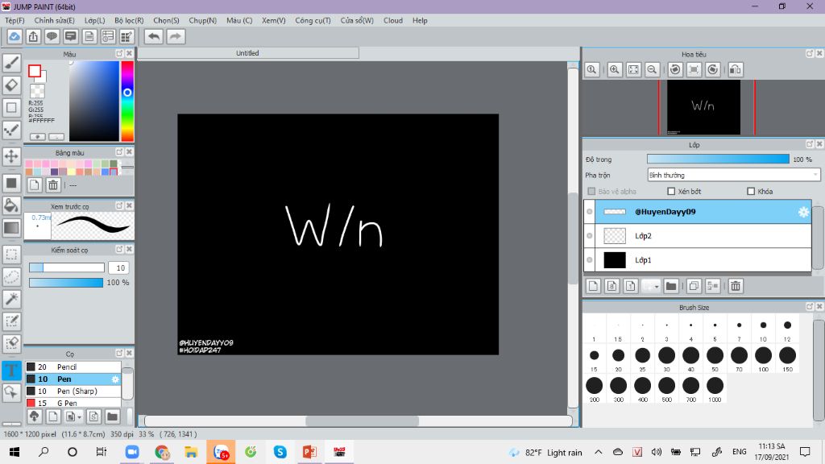Toggle visibility of Lớp2 layer
The height and width of the screenshot is (464, 825).
point(589,236)
